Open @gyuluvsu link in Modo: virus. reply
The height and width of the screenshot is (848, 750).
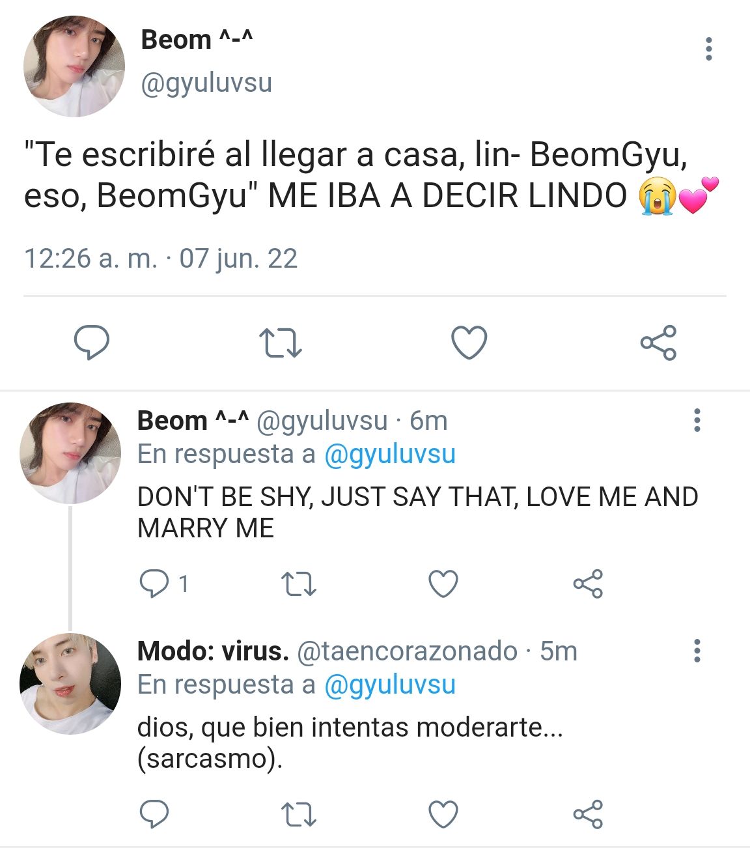click(x=389, y=685)
